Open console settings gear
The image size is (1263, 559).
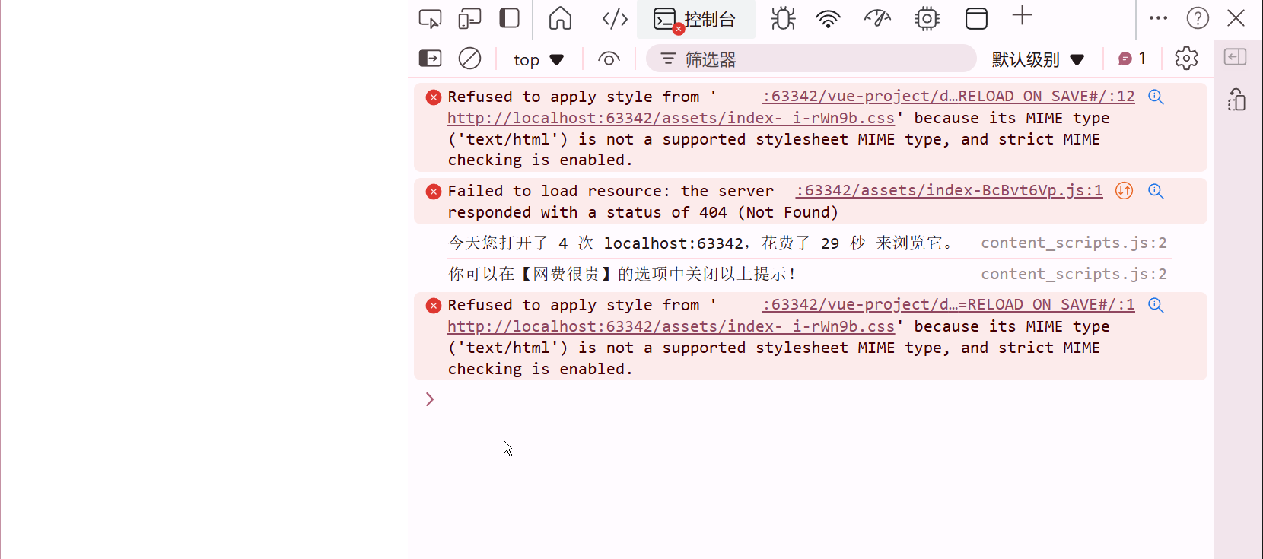pyautogui.click(x=1186, y=59)
